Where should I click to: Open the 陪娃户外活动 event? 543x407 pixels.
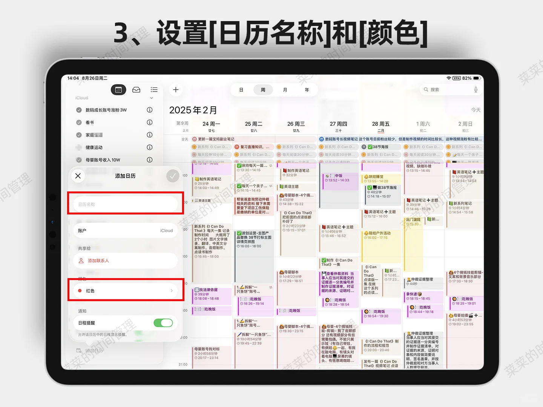[381, 246]
